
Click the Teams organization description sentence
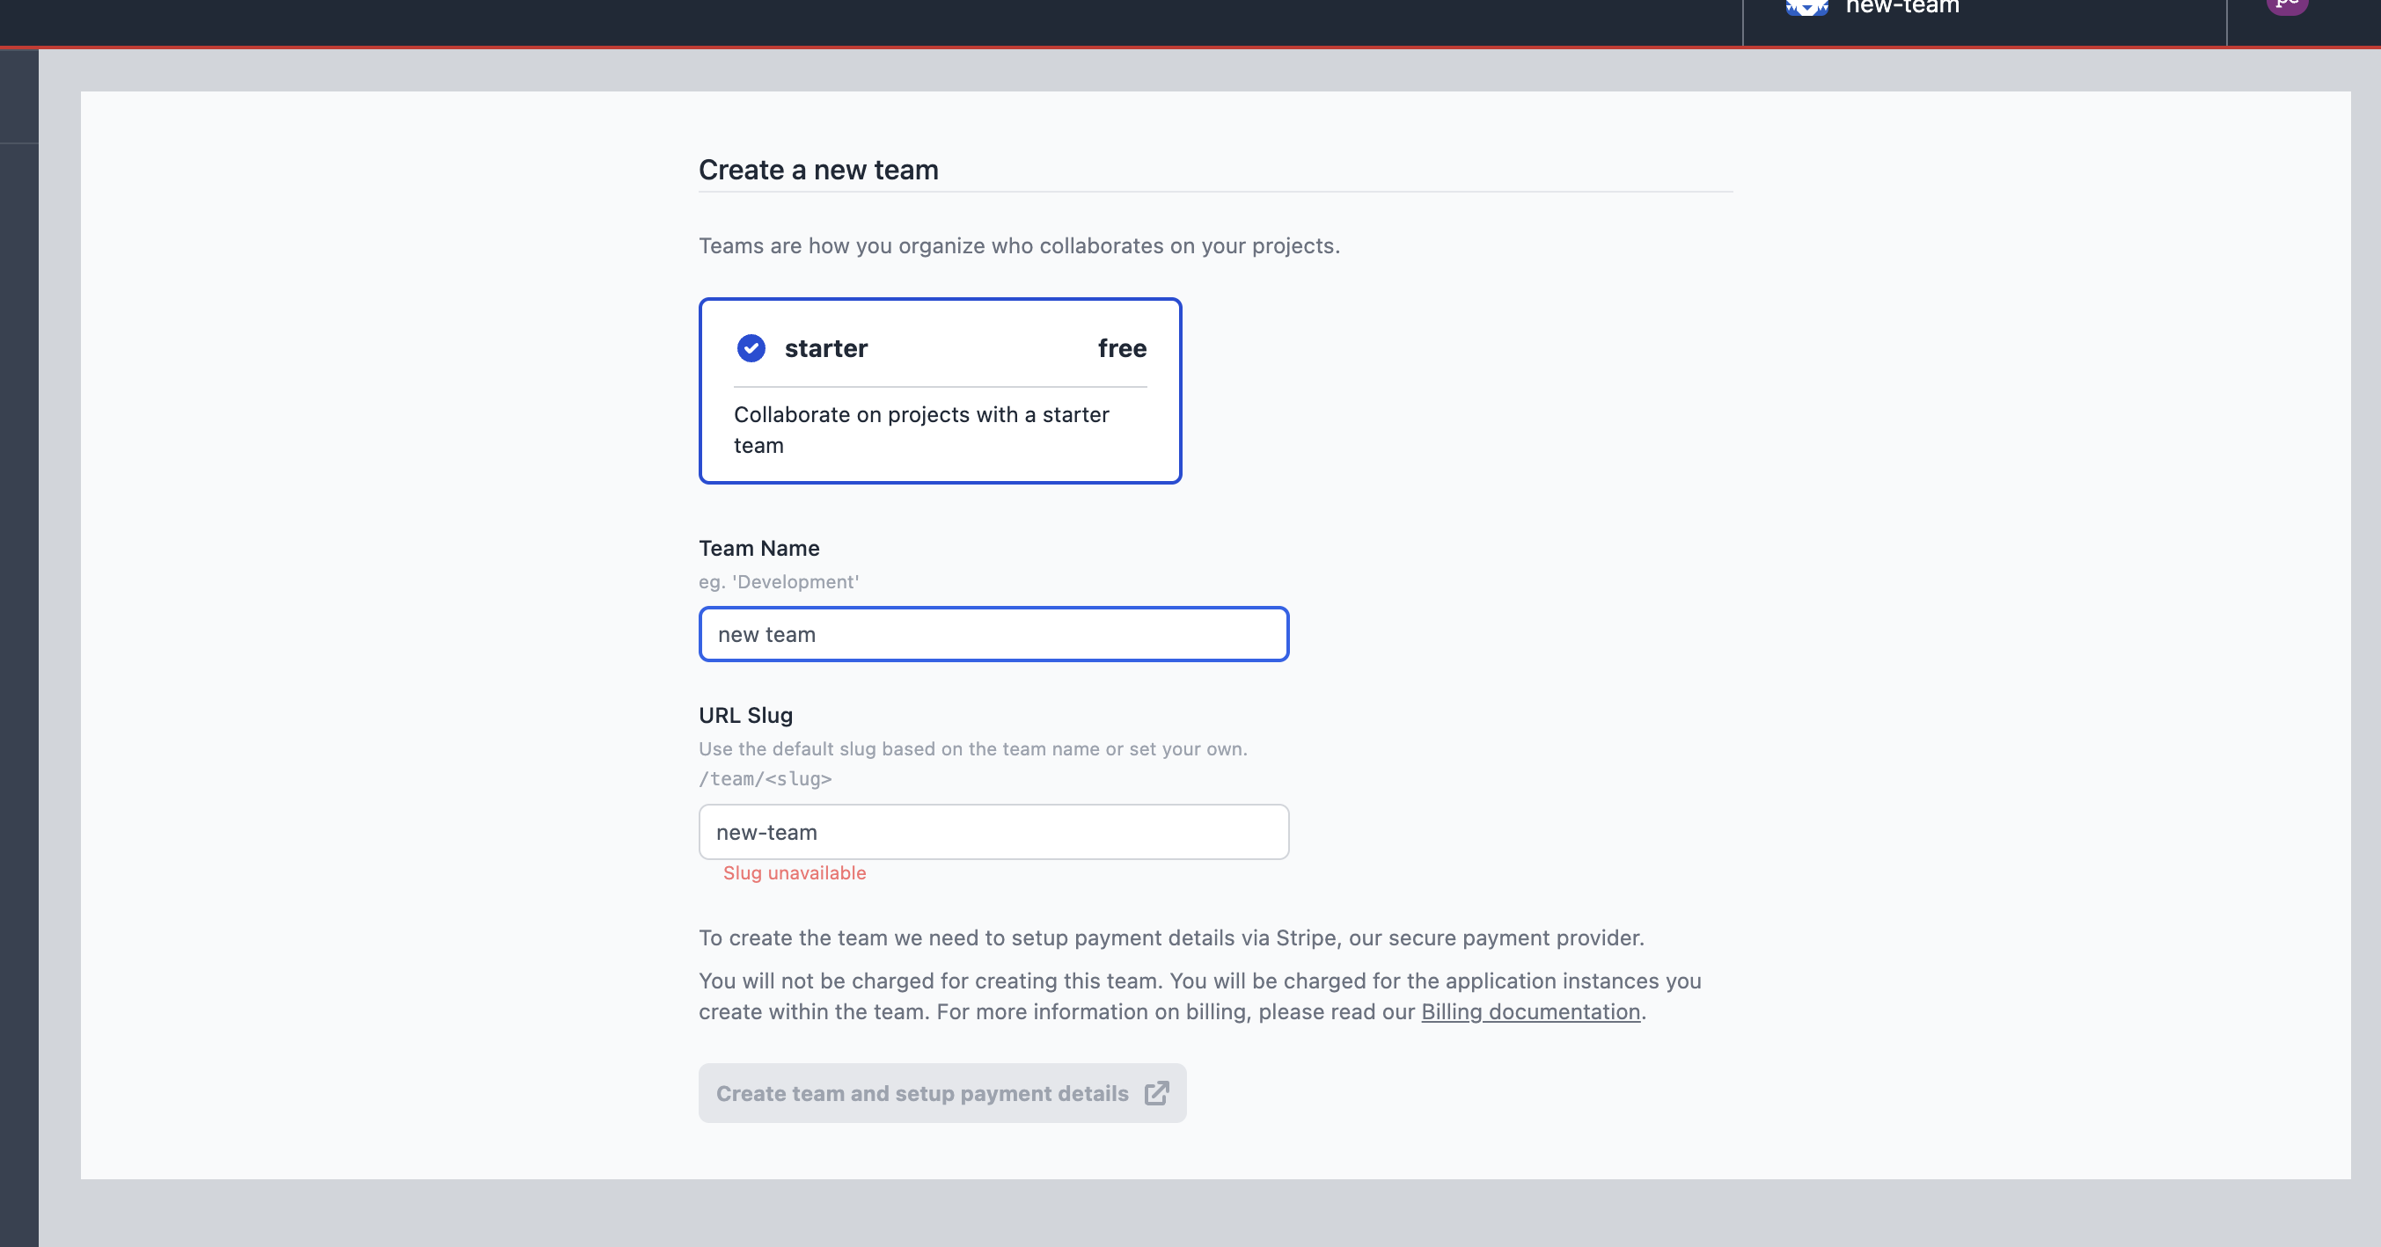tap(1019, 245)
